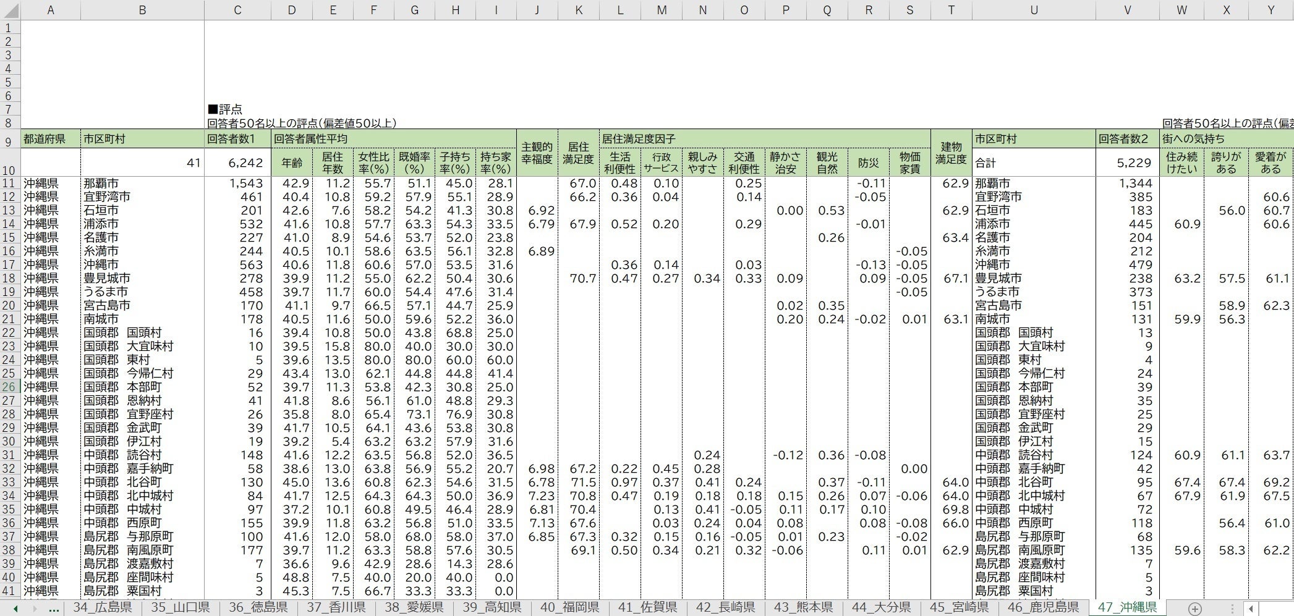Select the 街への気持ち header cell
1294x616 pixels.
tap(1227, 139)
